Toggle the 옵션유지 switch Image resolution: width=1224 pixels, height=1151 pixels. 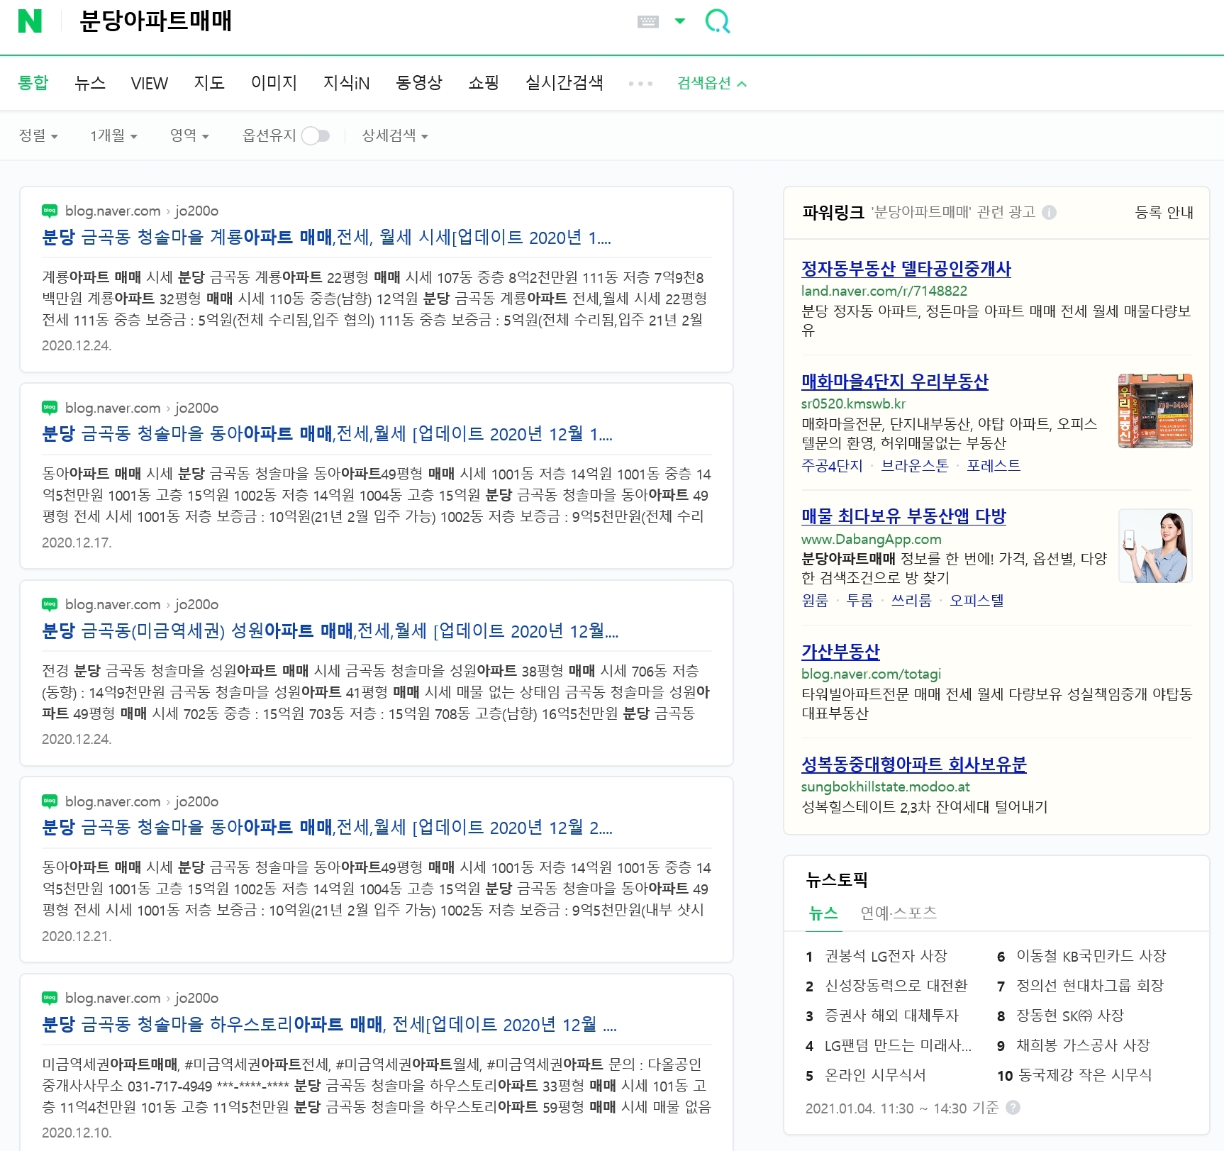click(x=316, y=135)
